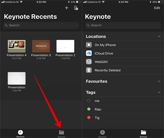Screen dimensions: 164x138
Task: Tap the Locations section heading
Action: pos(96,36)
